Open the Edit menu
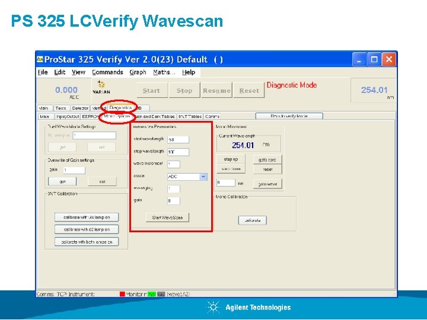This screenshot has width=427, height=320. [60, 72]
